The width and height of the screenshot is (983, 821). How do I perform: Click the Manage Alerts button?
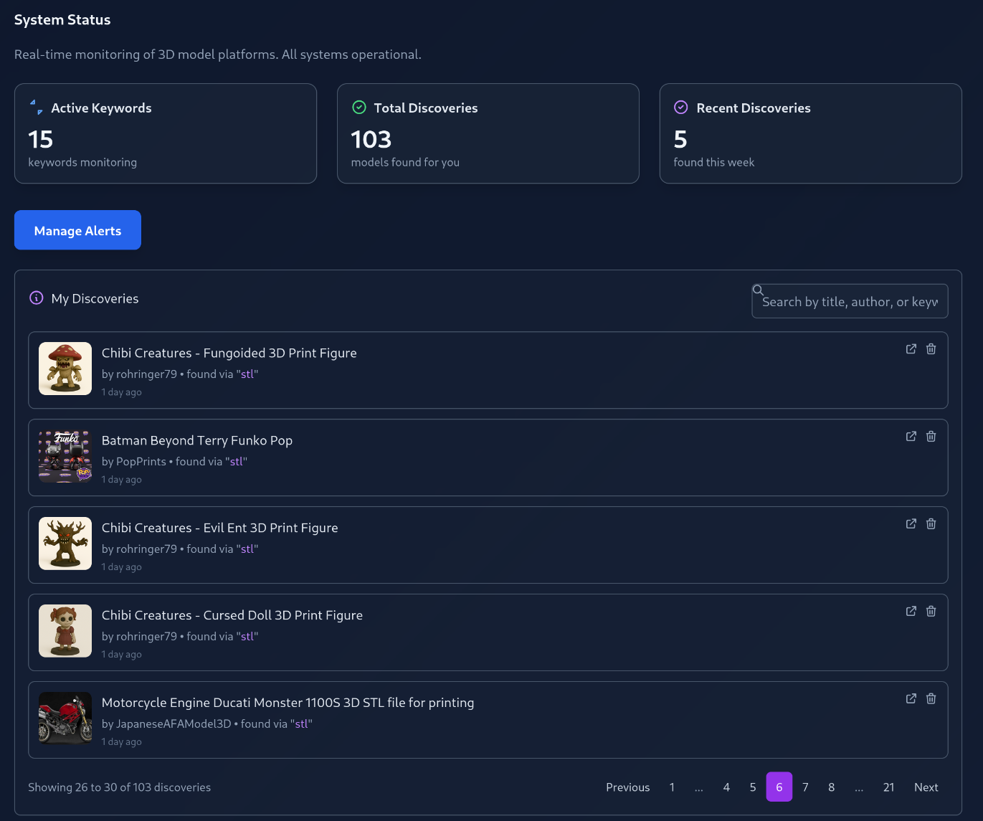[77, 230]
